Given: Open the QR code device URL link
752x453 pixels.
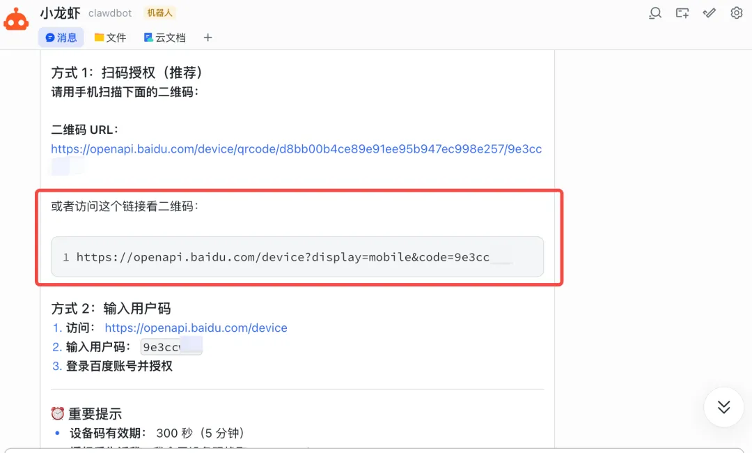Looking at the screenshot, I should tap(297, 149).
